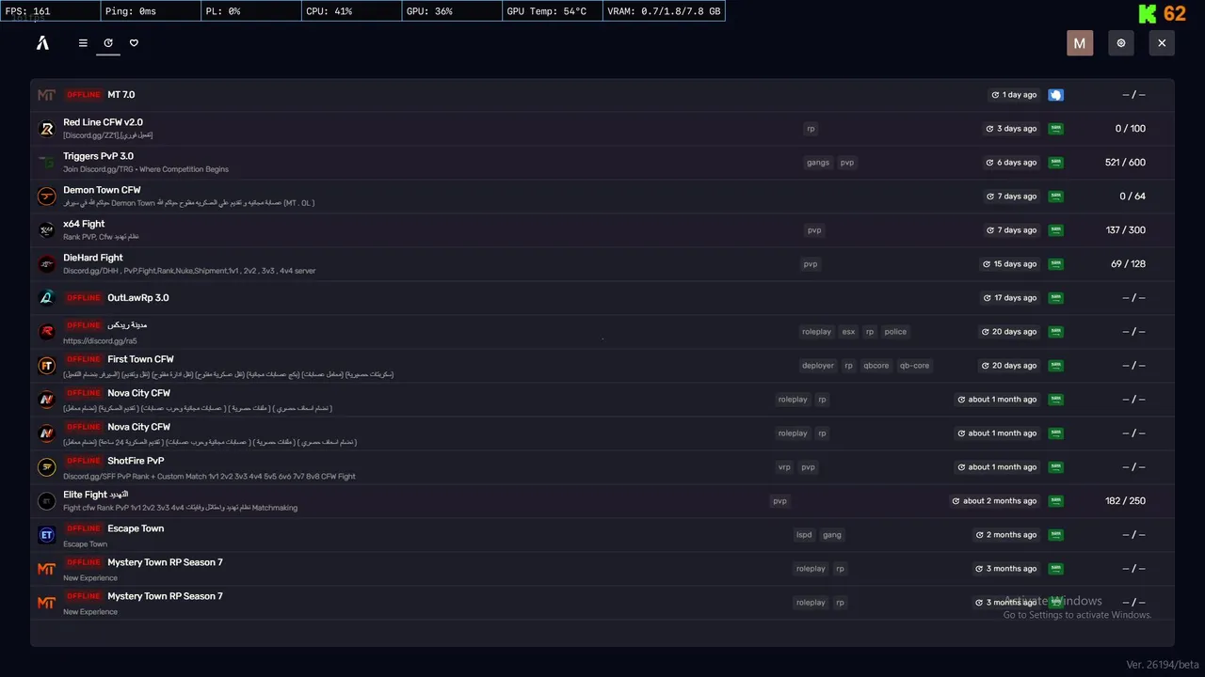Open the Elite Fight server name
1205x677 pixels.
(96, 495)
